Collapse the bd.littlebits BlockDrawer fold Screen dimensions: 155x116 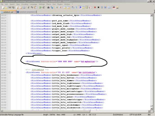(10, 73)
